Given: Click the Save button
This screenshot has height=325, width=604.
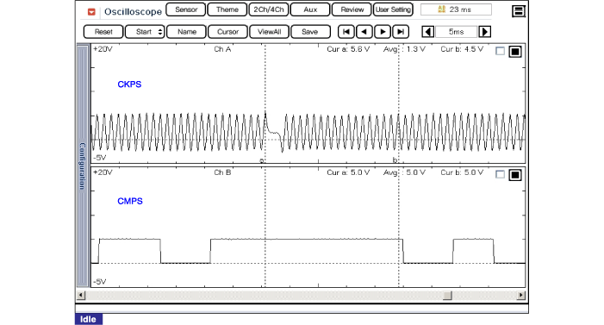Looking at the screenshot, I should point(310,32).
